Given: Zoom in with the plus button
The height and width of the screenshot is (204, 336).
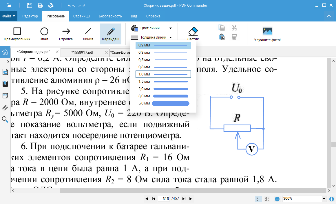Looking at the screenshot, I should (331, 199).
